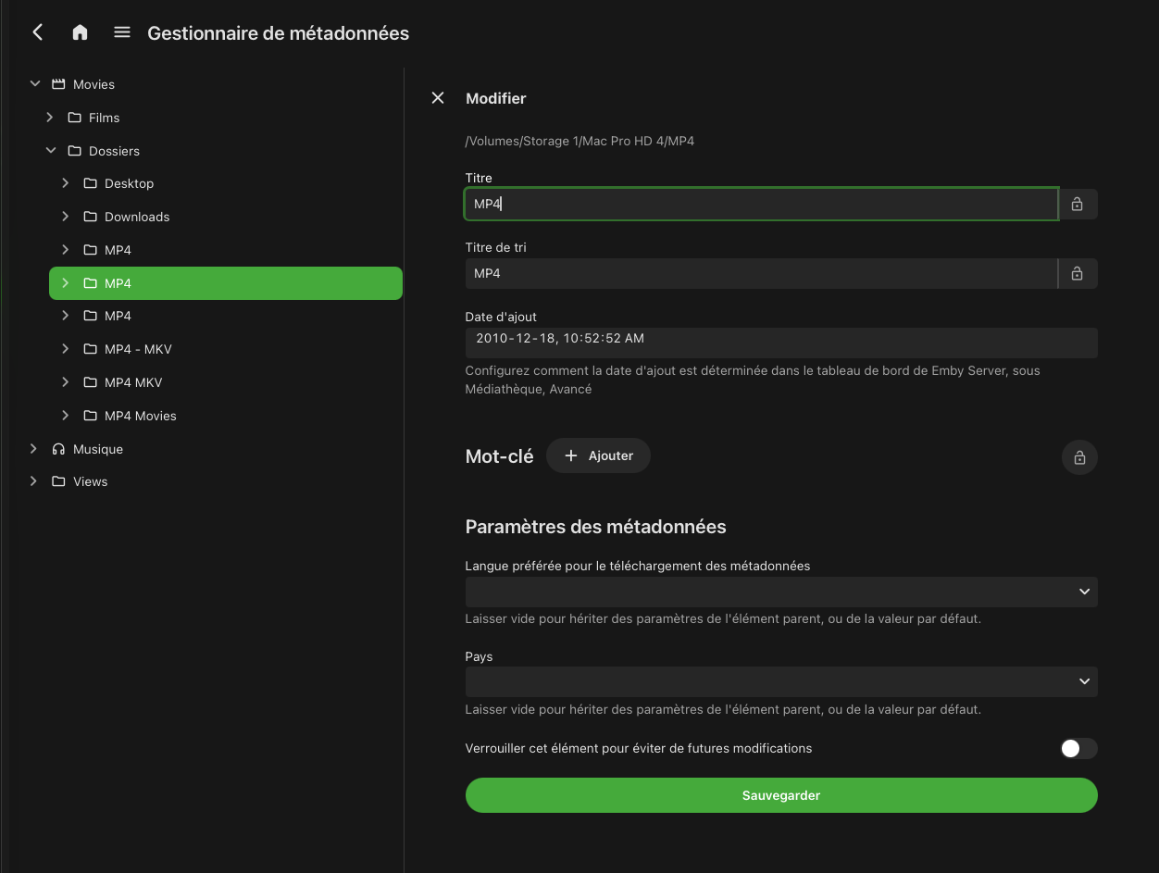This screenshot has height=873, width=1159.
Task: Open the Langue préférée dropdown
Action: click(780, 592)
